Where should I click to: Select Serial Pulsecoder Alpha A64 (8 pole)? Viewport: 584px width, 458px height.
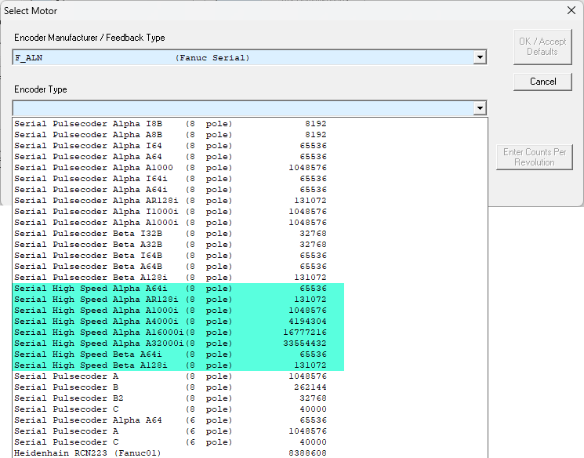[x=250, y=157]
